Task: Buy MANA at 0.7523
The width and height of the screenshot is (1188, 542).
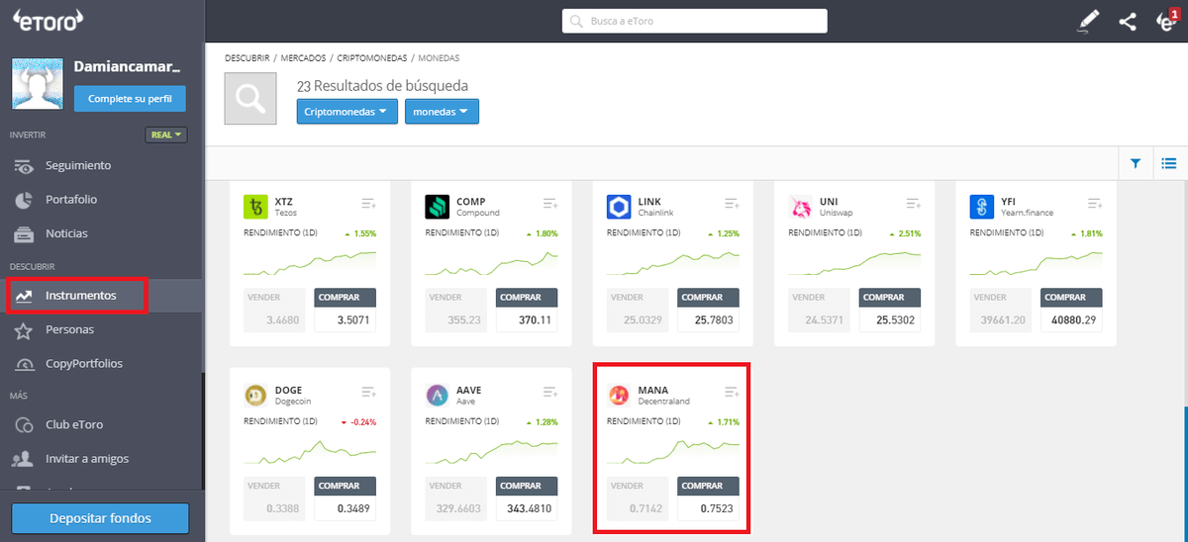Action: pyautogui.click(x=709, y=498)
